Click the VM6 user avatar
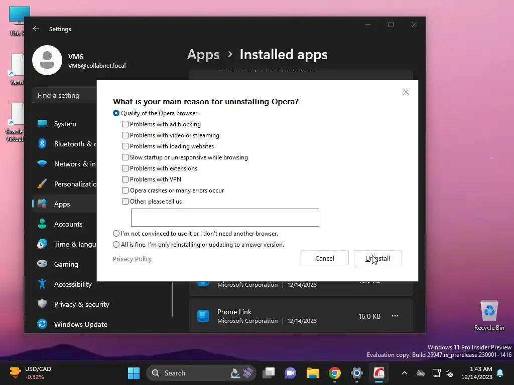 (x=47, y=60)
